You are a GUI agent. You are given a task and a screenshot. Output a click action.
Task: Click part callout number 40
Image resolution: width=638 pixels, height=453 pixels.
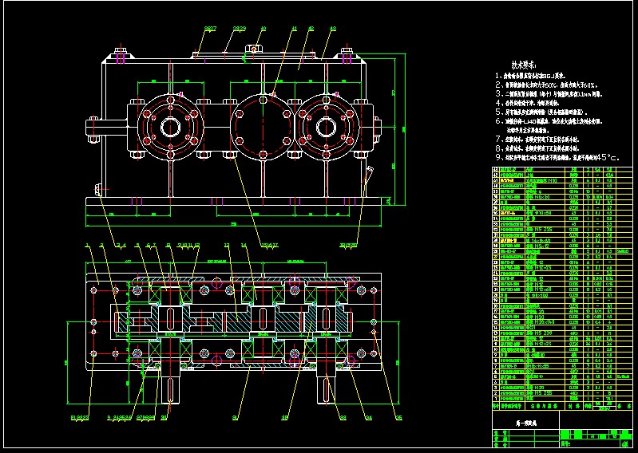coord(263,28)
